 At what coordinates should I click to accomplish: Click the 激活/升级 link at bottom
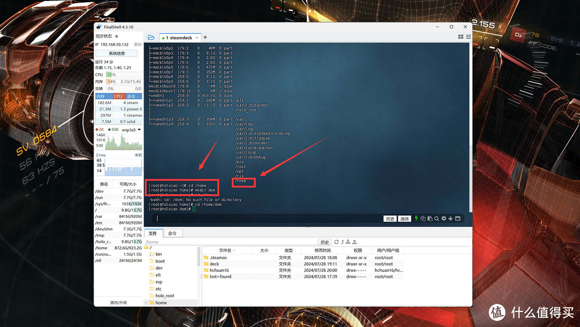coord(119,303)
